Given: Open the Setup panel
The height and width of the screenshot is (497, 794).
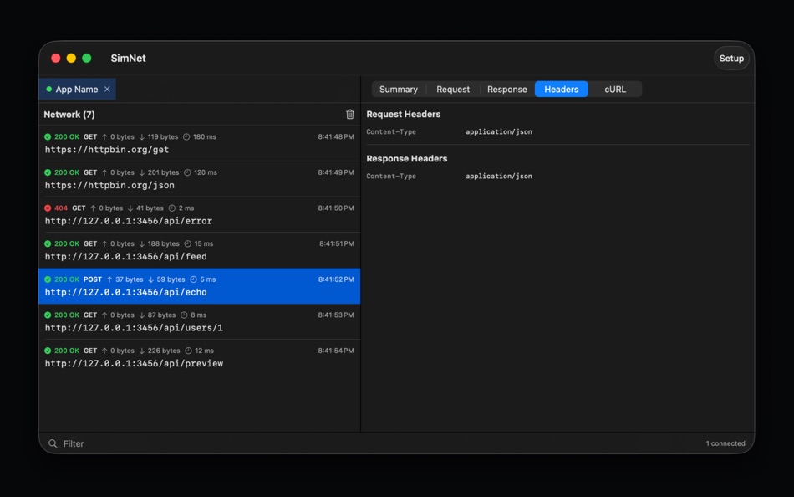Looking at the screenshot, I should coord(731,59).
